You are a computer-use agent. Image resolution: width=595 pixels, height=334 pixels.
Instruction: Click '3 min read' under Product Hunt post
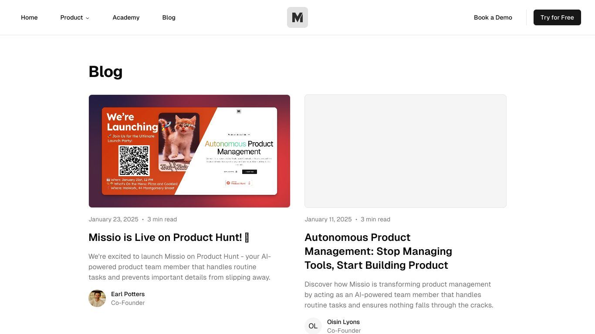pyautogui.click(x=162, y=219)
